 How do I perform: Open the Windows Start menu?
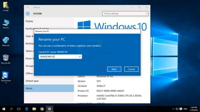(4, 109)
